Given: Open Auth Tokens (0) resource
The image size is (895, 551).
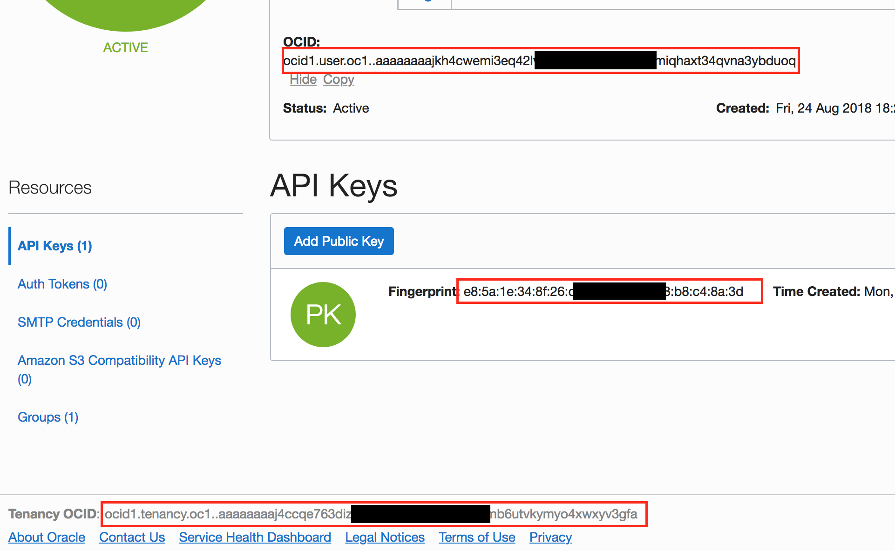Looking at the screenshot, I should 62,284.
